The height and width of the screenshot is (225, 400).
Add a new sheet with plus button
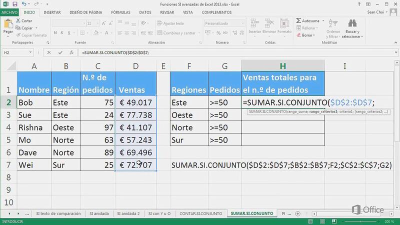298,213
